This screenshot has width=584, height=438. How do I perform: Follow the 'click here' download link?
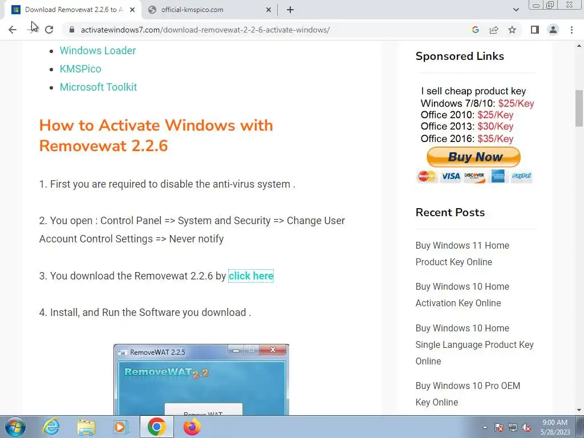[x=251, y=276]
